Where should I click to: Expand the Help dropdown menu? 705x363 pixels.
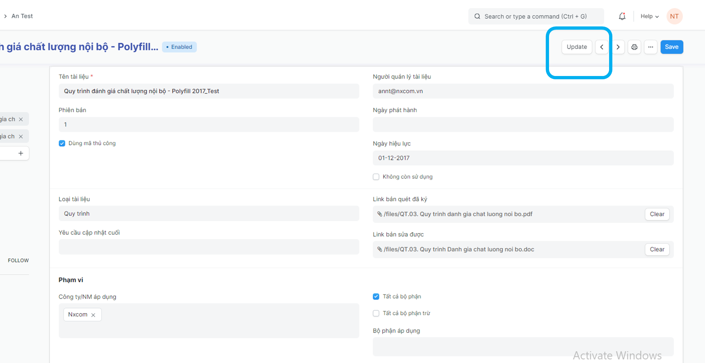pos(649,16)
